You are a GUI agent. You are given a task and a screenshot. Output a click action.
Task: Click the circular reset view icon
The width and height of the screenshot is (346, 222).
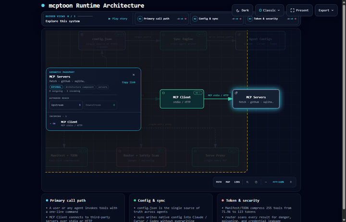coord(256,182)
